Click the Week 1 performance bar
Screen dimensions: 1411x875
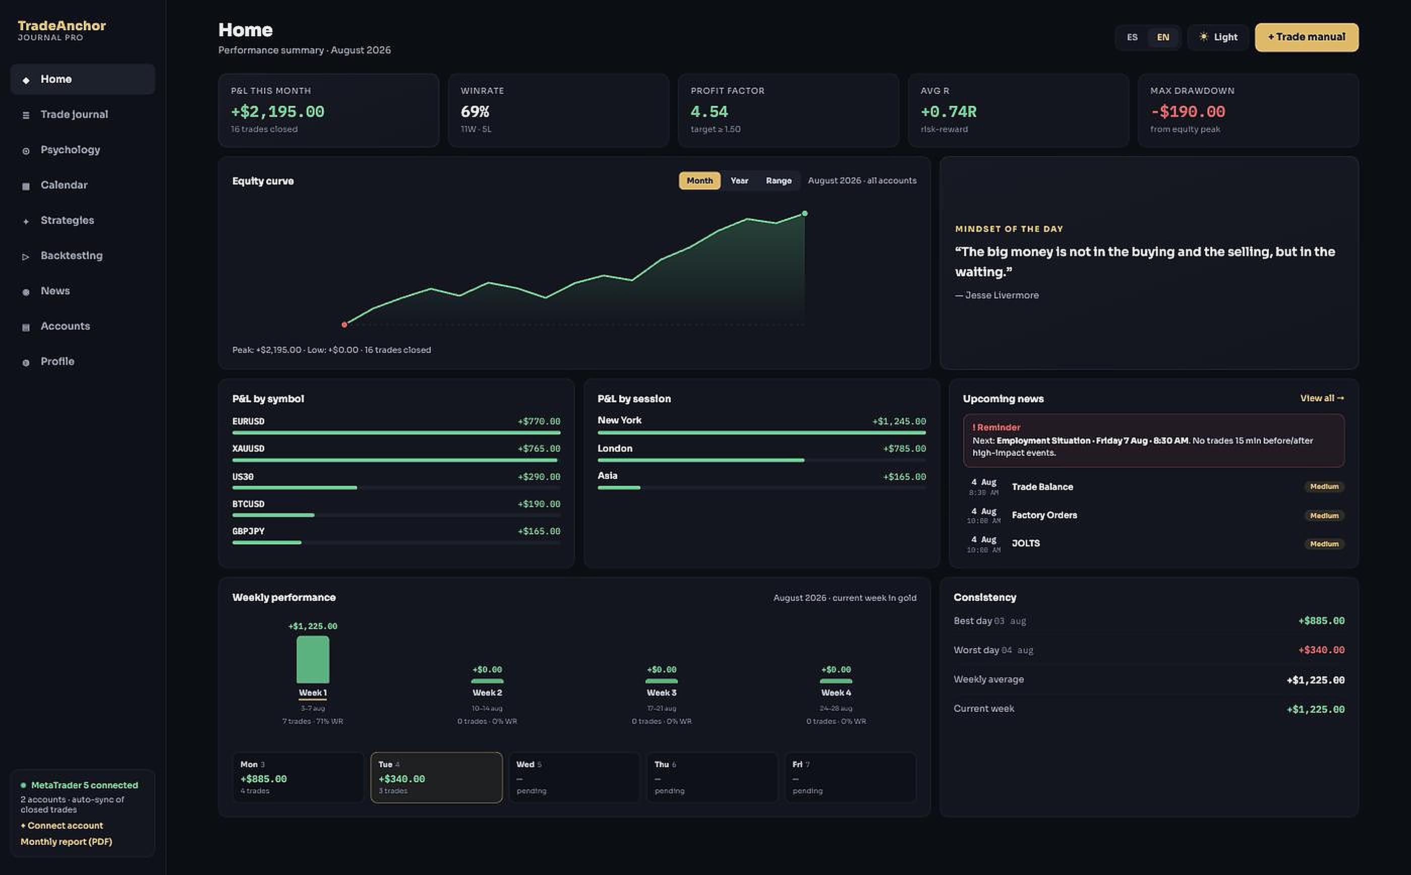313,660
